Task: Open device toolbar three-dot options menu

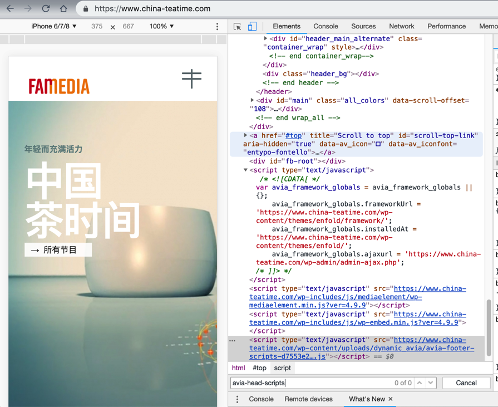Action: pyautogui.click(x=217, y=27)
